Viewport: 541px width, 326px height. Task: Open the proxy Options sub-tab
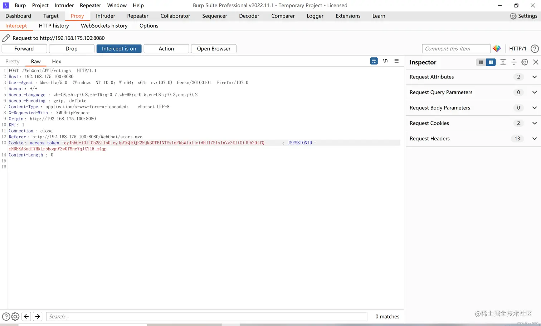149,26
